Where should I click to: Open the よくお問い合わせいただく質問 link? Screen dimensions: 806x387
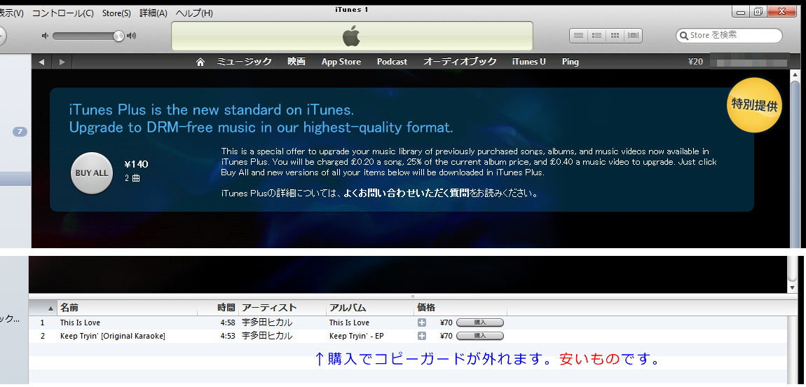[x=406, y=193]
